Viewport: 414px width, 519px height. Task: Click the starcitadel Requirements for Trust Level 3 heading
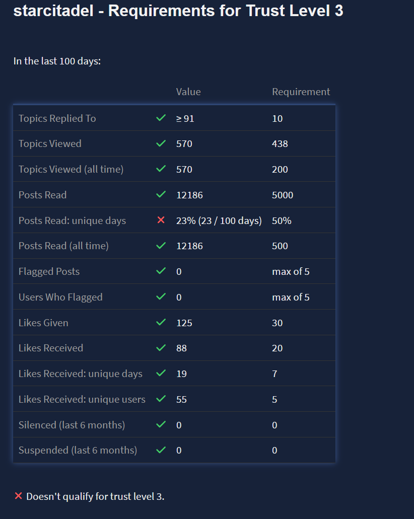pos(178,11)
